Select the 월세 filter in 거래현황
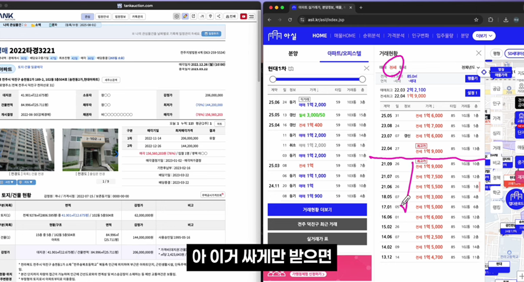Image resolution: width=524 pixels, height=282 pixels. click(403, 67)
